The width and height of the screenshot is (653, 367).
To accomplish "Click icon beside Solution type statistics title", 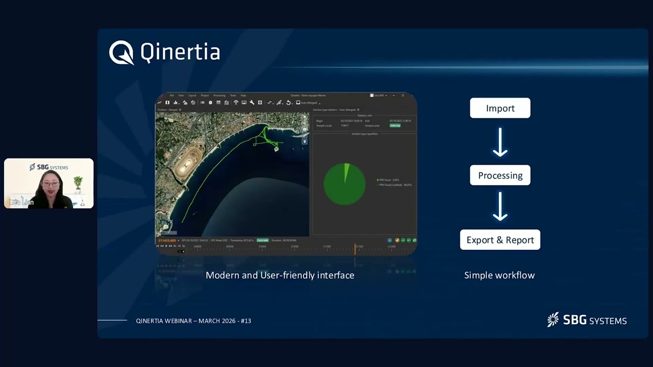I will (358, 110).
